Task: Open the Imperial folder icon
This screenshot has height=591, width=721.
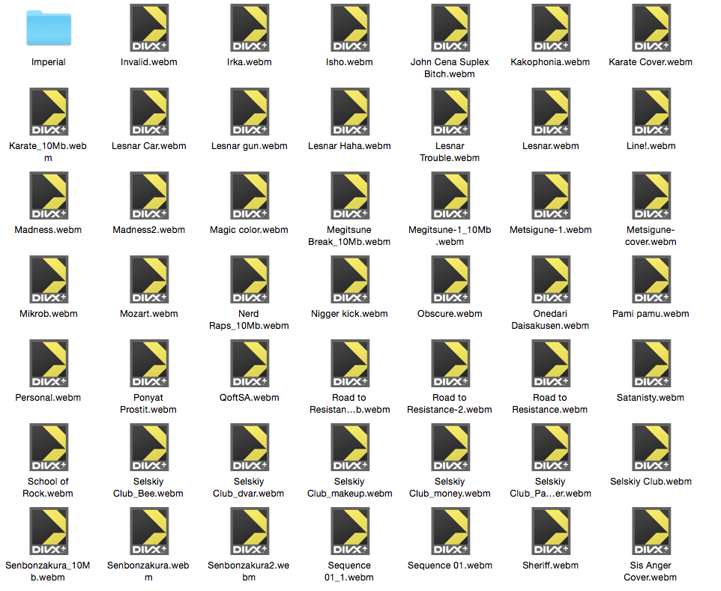Action: (49, 28)
